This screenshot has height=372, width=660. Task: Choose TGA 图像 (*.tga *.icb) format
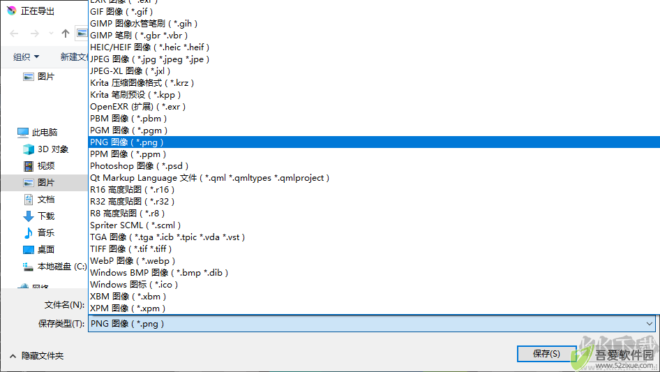(x=374, y=237)
